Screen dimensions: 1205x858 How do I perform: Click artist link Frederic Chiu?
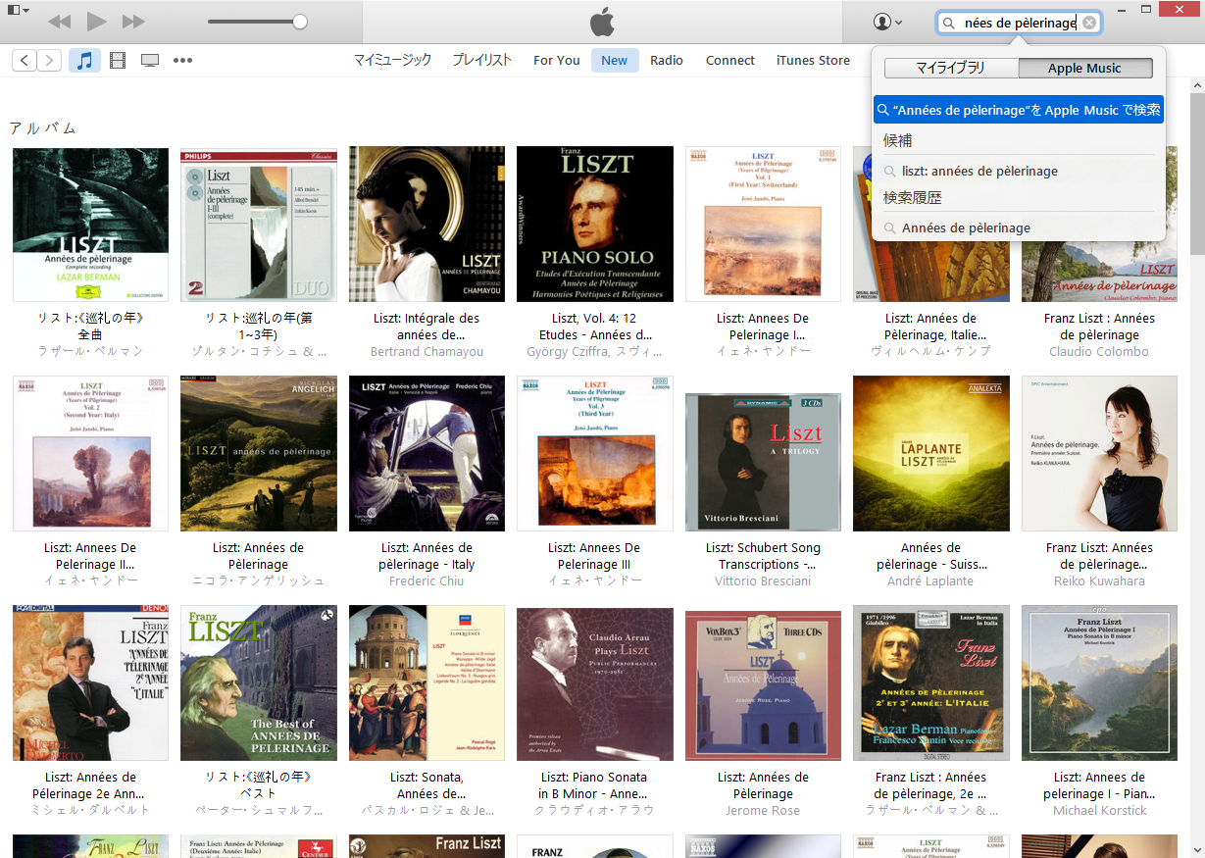pyautogui.click(x=427, y=580)
